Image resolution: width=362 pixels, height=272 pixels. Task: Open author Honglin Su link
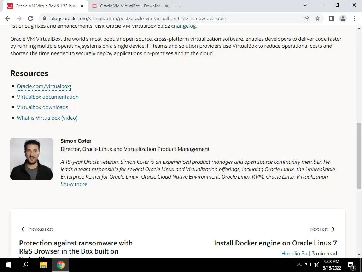click(x=294, y=254)
